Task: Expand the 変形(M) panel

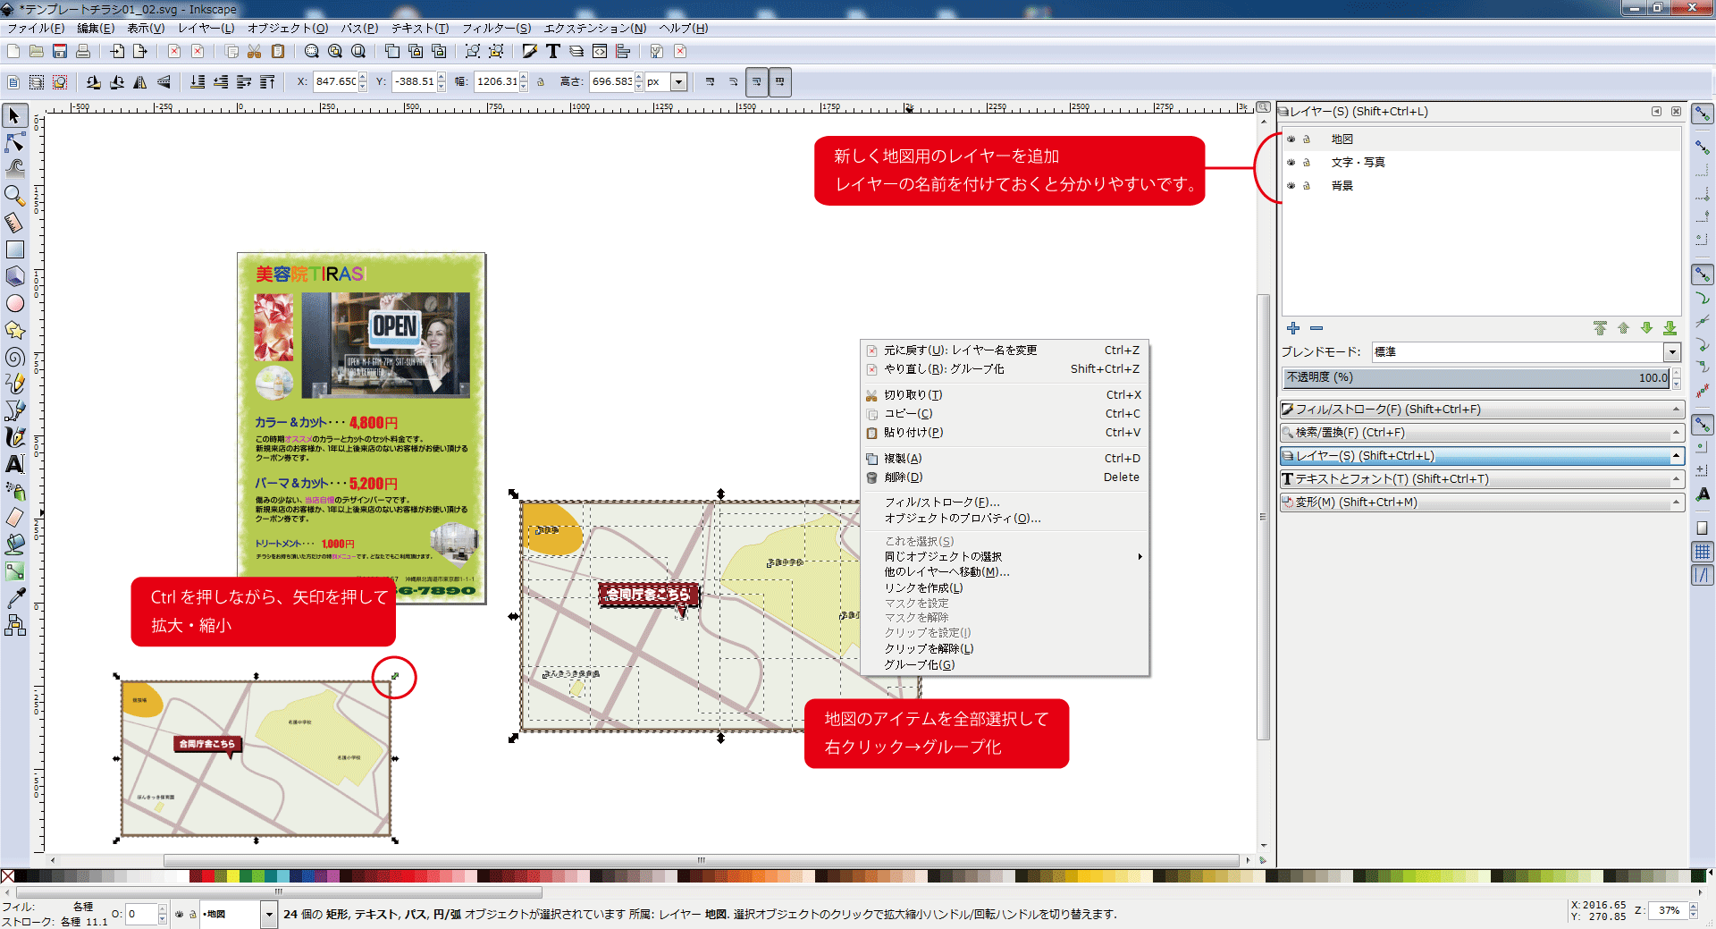Action: 1482,503
